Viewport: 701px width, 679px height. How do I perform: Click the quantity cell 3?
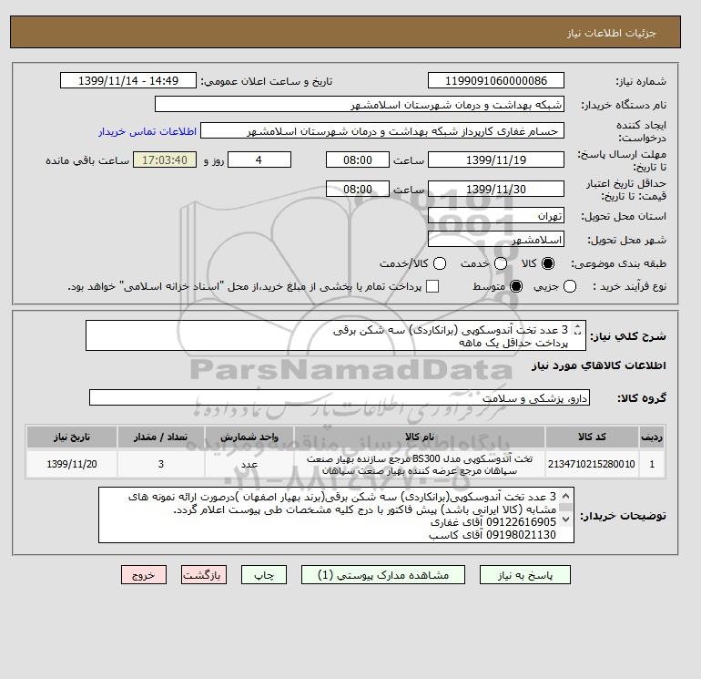tap(161, 464)
